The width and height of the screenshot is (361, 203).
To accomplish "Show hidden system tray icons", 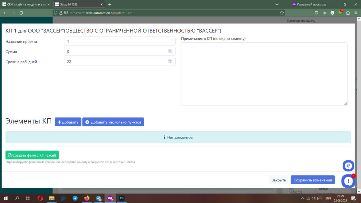I will pos(302,198).
